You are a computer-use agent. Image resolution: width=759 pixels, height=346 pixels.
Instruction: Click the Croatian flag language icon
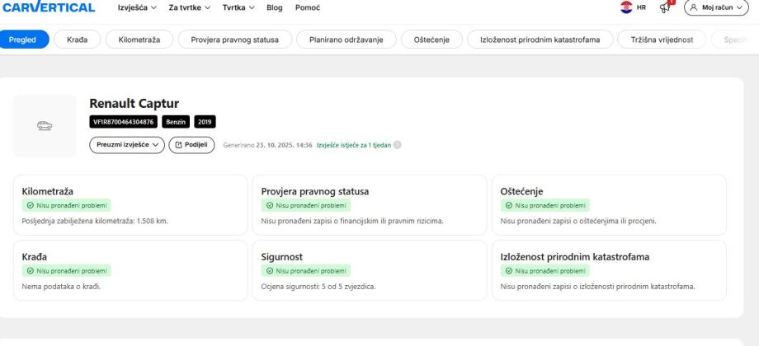[x=626, y=7]
